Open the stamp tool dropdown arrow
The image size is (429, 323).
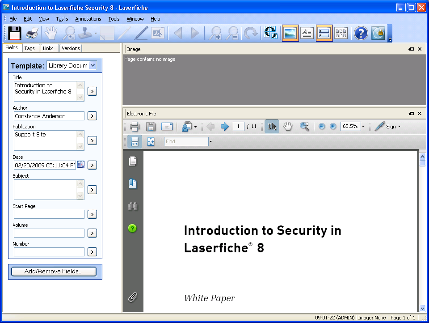click(x=96, y=34)
